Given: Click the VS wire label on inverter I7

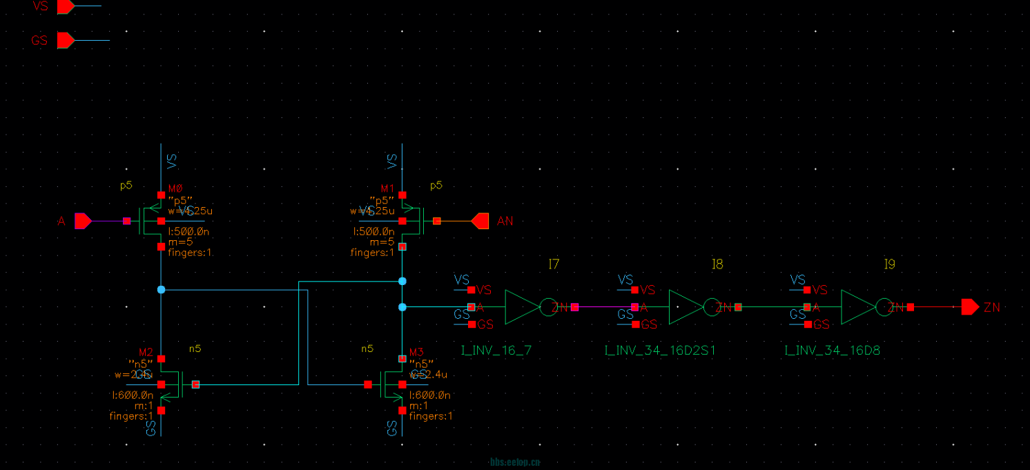Looking at the screenshot, I should point(462,280).
